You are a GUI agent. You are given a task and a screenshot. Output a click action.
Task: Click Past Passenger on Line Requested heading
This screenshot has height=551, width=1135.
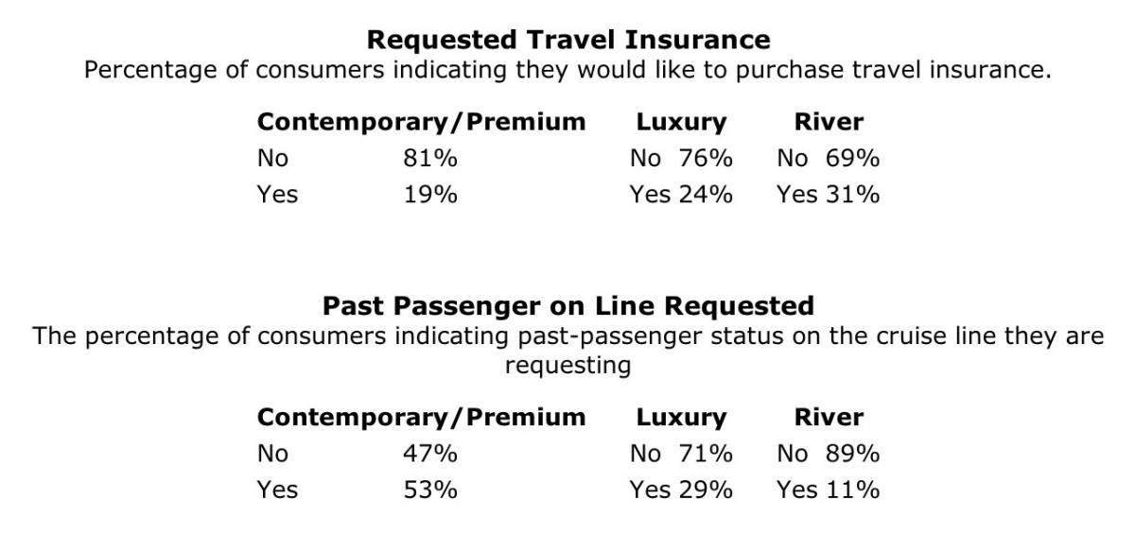(x=567, y=306)
